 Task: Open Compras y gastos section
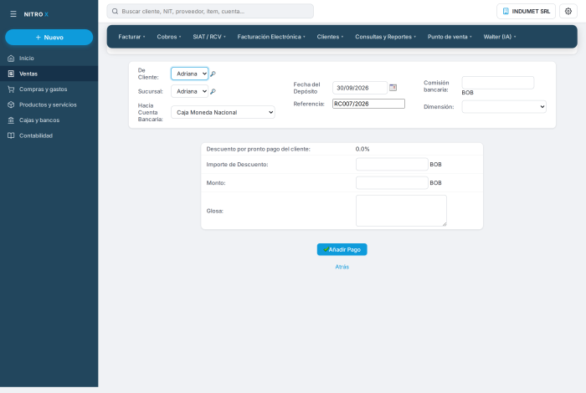click(49, 89)
